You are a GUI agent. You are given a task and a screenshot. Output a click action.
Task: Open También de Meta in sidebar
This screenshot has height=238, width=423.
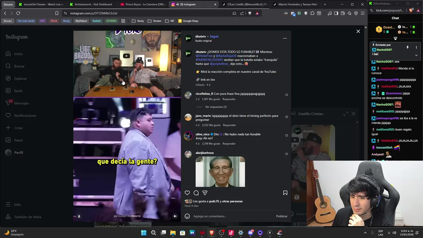[23, 217]
